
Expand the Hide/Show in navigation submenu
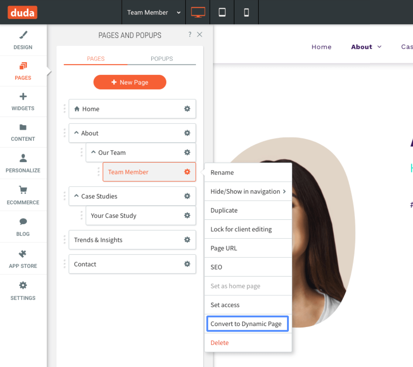248,191
